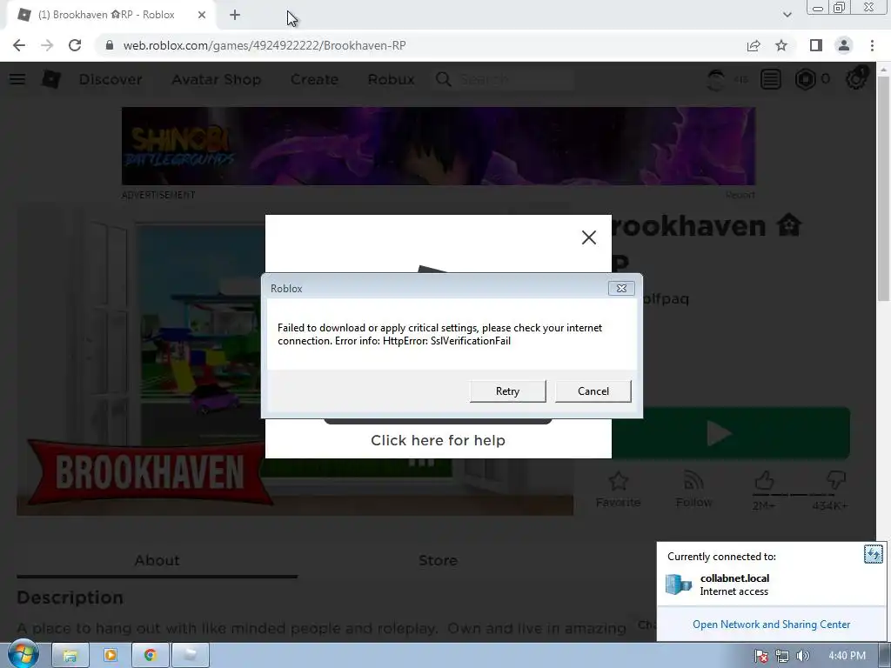Image resolution: width=891 pixels, height=668 pixels.
Task: Switch to the Store tab
Action: click(438, 561)
